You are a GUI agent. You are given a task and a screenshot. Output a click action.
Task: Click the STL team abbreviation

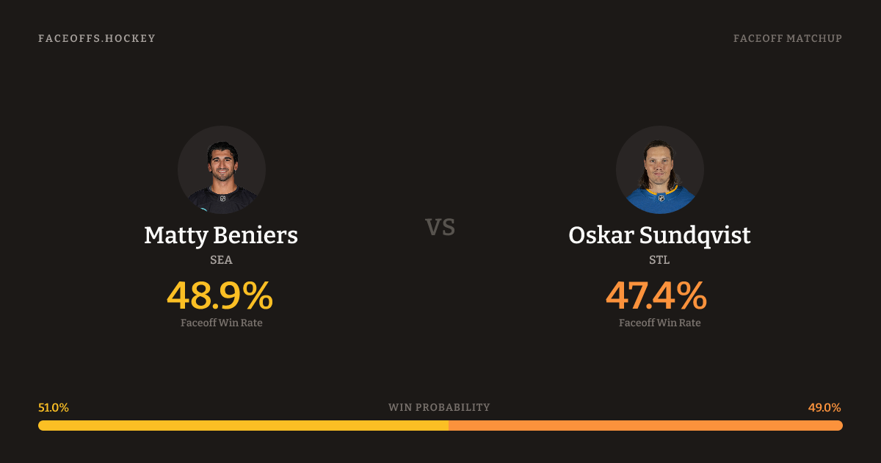pyautogui.click(x=659, y=260)
